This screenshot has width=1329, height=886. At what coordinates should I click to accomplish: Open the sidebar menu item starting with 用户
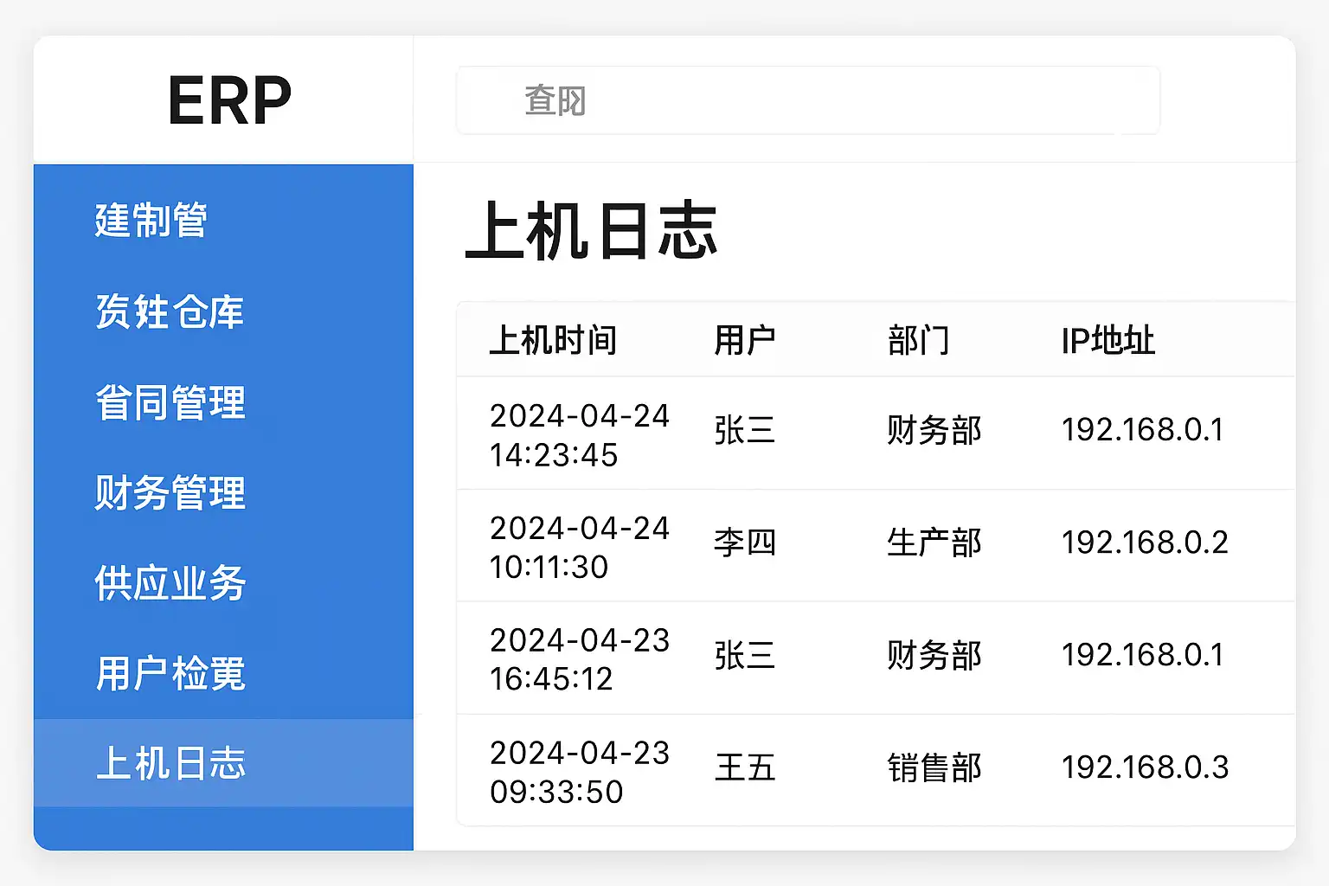(170, 673)
